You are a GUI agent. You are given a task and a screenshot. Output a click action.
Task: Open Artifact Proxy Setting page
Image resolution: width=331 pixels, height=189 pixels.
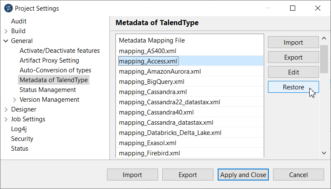coord(49,60)
